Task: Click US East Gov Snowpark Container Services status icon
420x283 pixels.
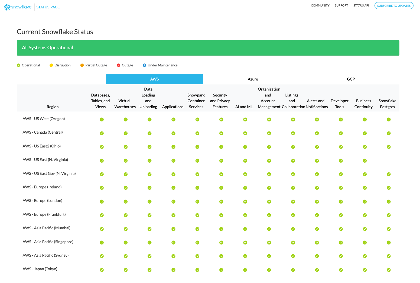Action: pos(197,174)
